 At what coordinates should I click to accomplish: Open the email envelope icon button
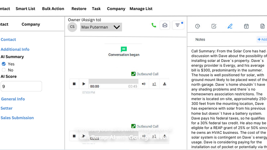pyautogui.click(x=165, y=25)
